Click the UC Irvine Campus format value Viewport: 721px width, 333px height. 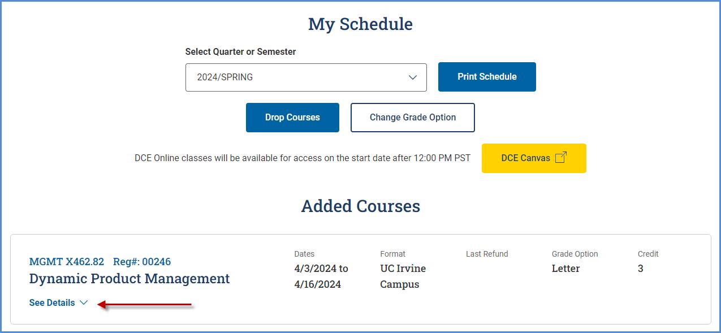point(403,276)
